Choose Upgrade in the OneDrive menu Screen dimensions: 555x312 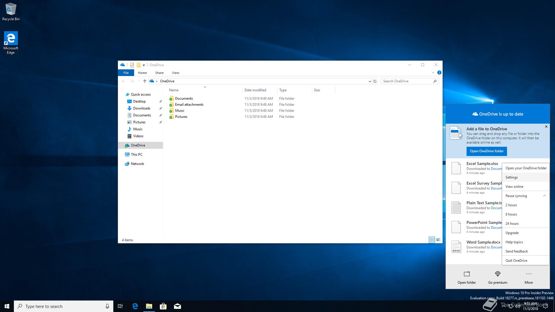pos(526,233)
